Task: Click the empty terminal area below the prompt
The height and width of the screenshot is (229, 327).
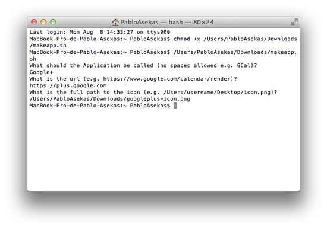Action: tap(164, 150)
